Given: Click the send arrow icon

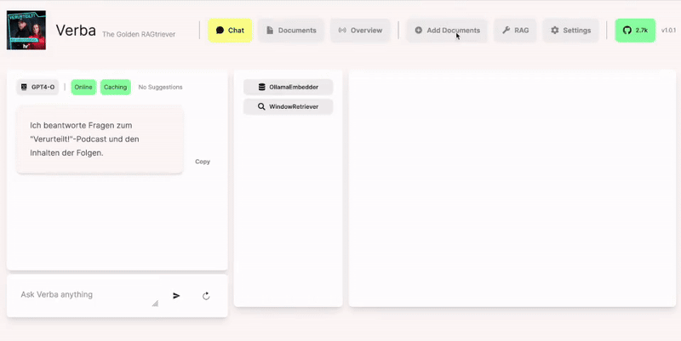Looking at the screenshot, I should click(x=176, y=296).
